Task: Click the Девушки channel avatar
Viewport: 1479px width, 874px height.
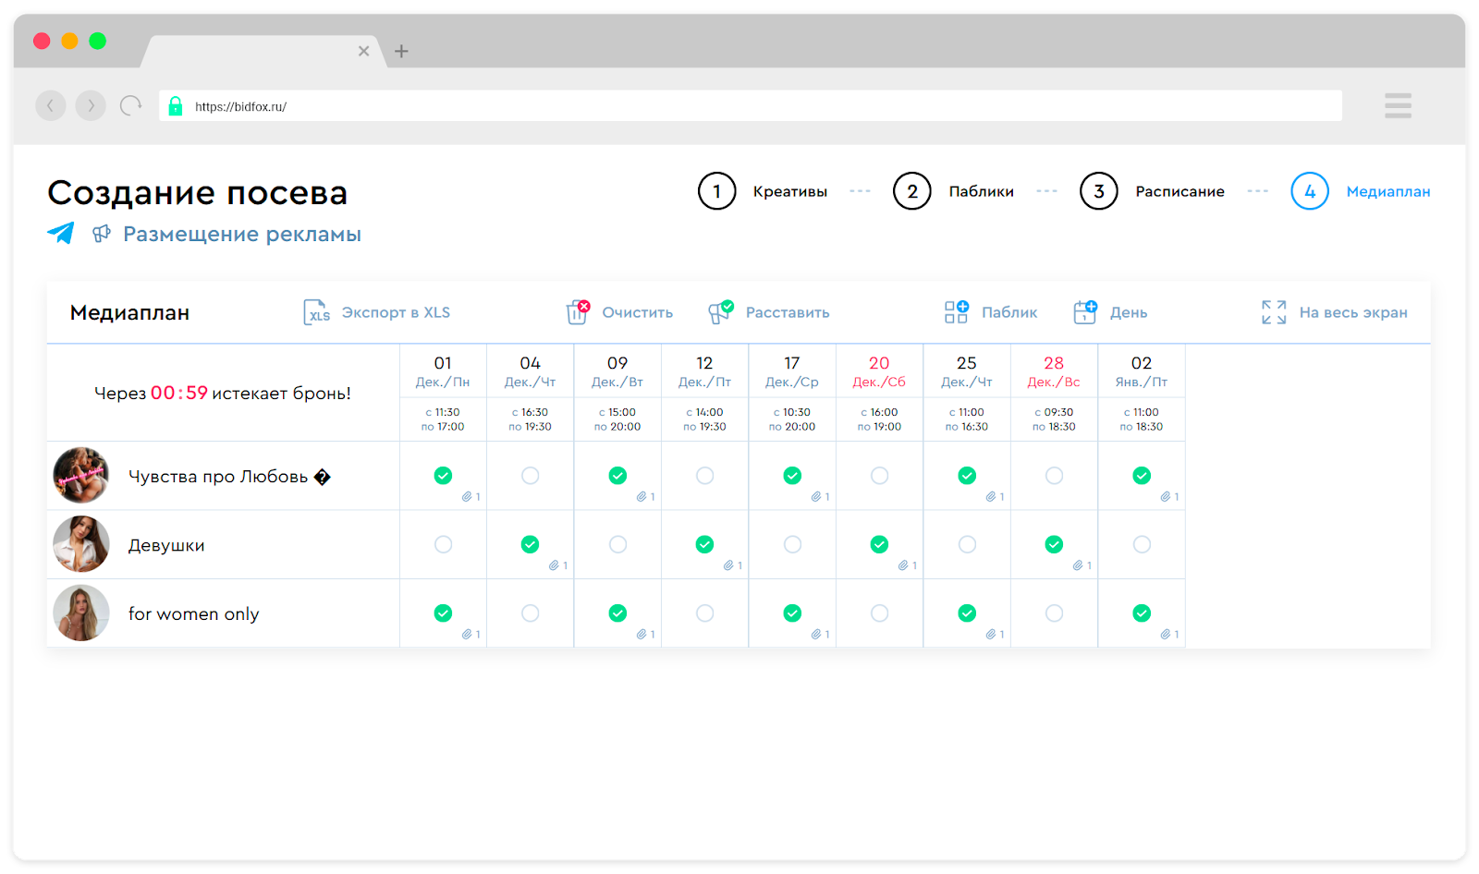Action: pos(81,544)
